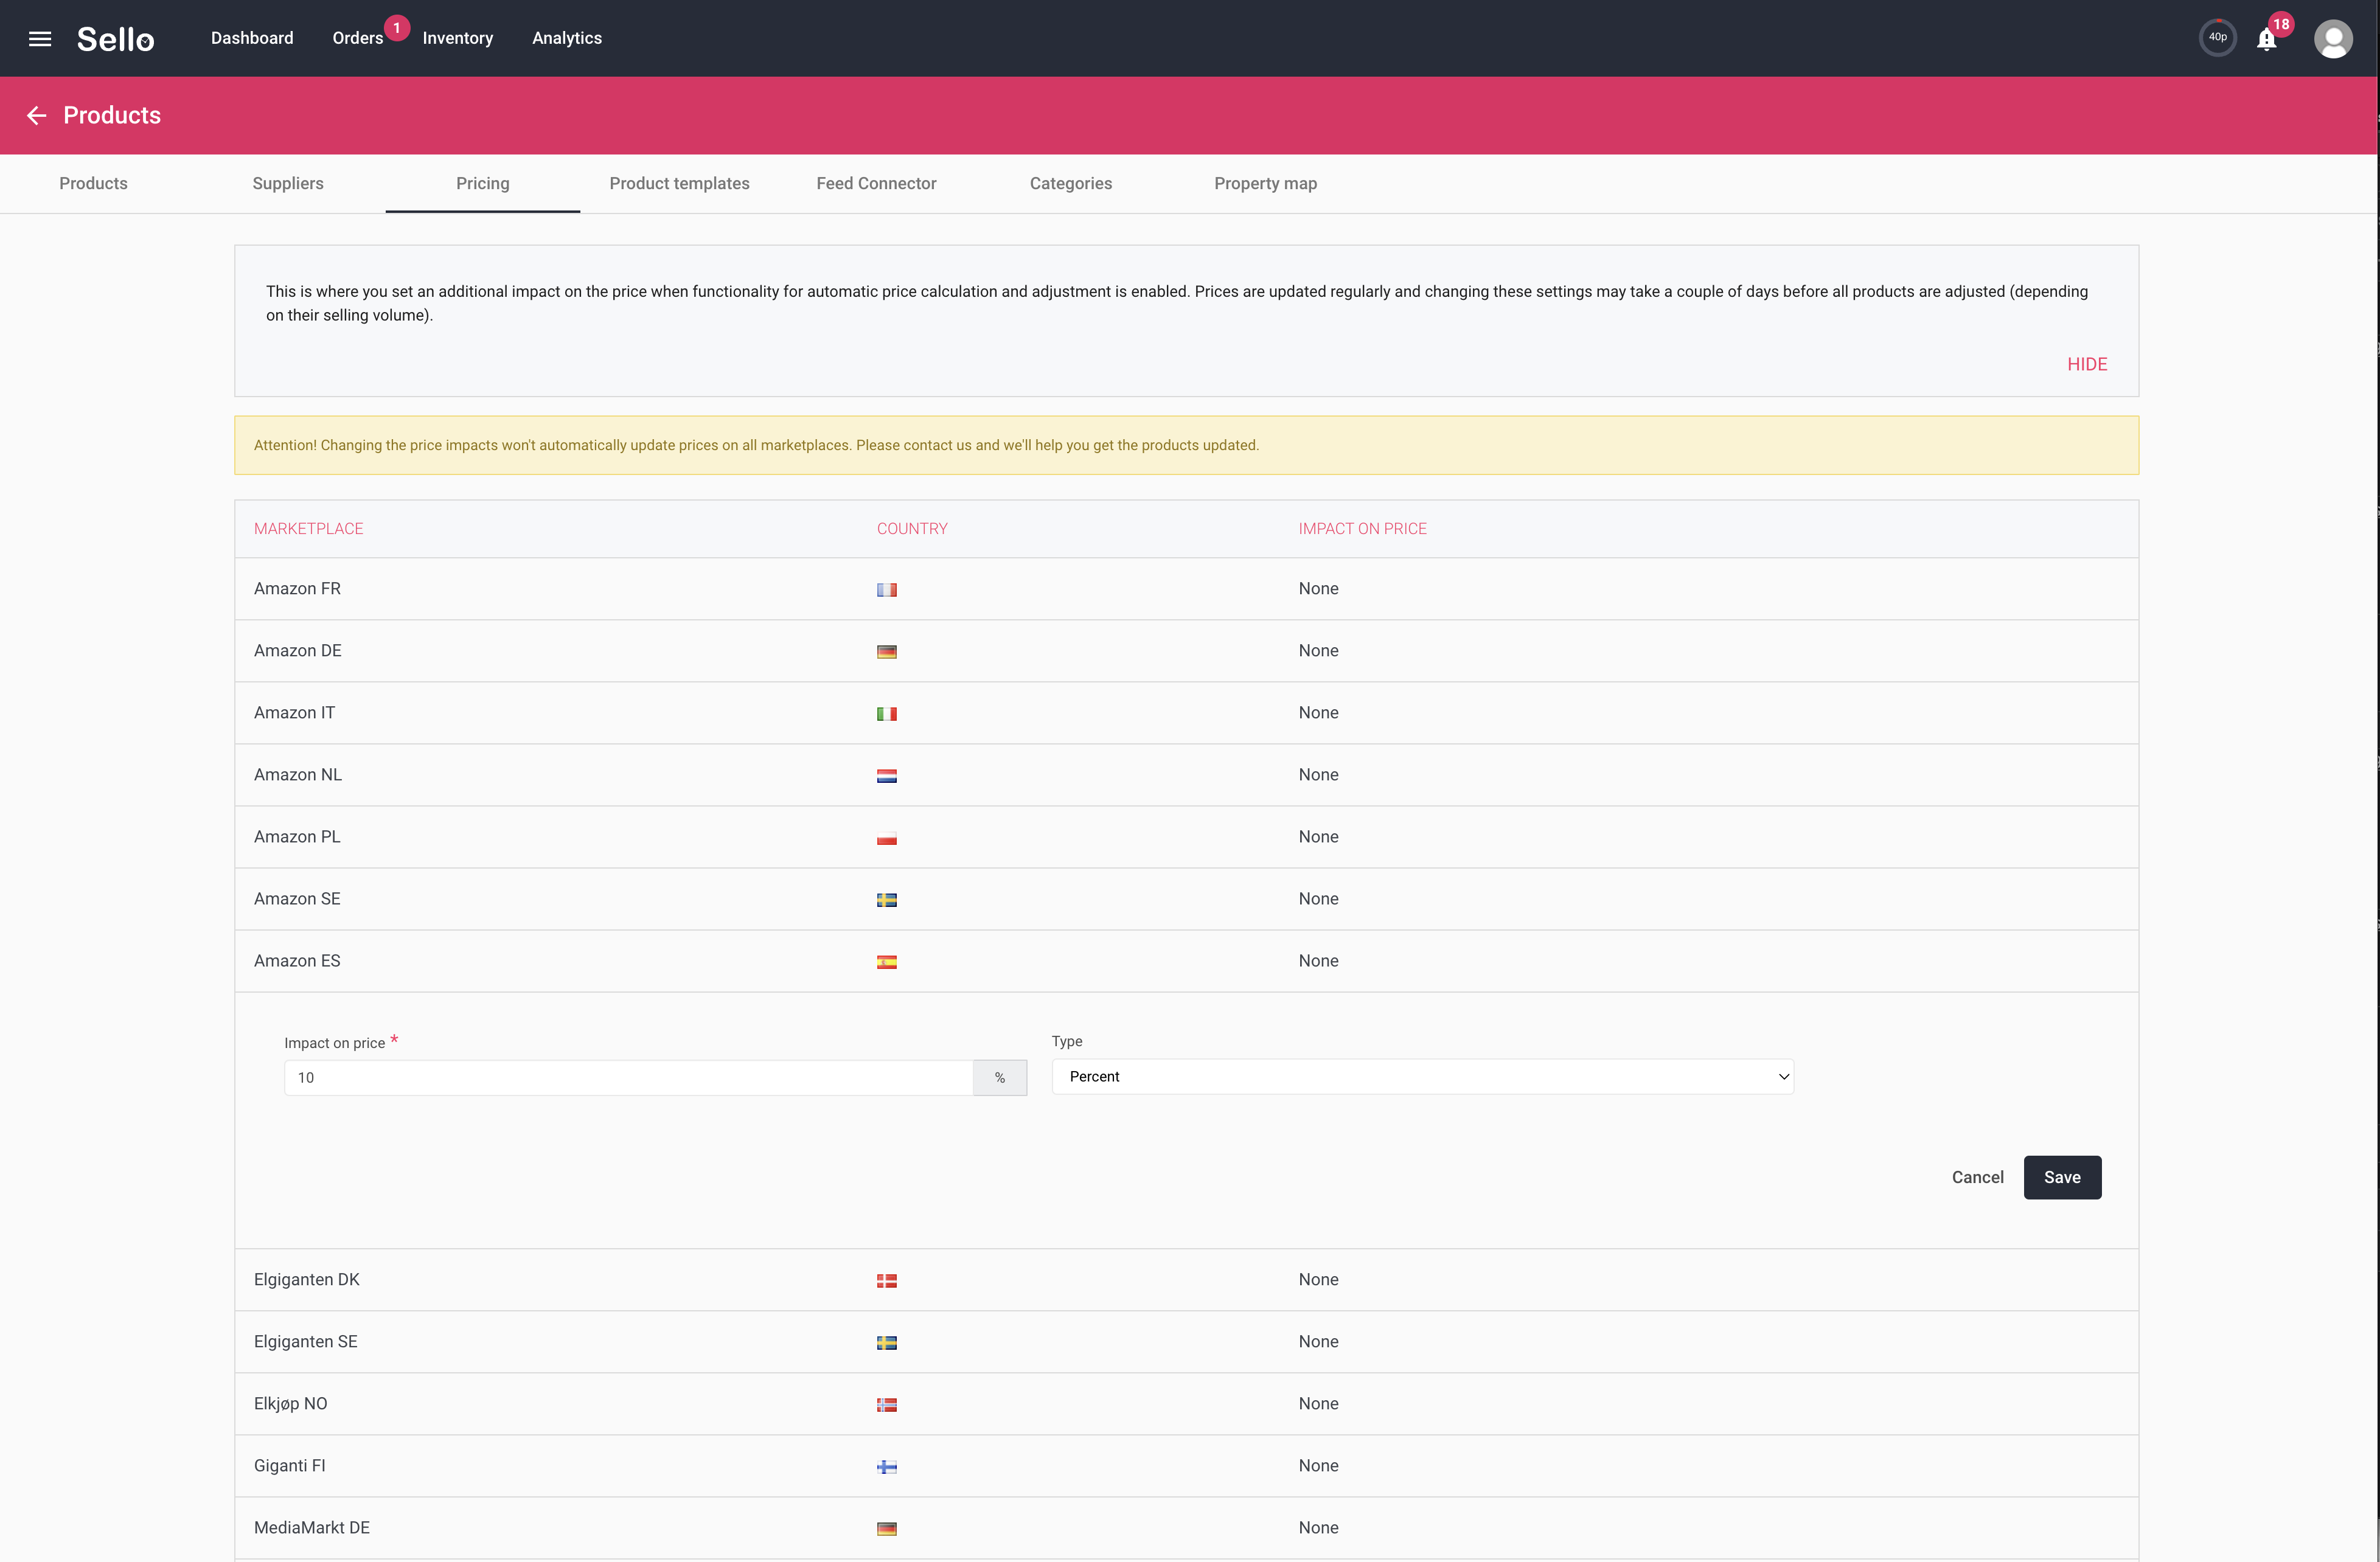
Task: Open notifications bell with 18 badge
Action: (x=2267, y=39)
